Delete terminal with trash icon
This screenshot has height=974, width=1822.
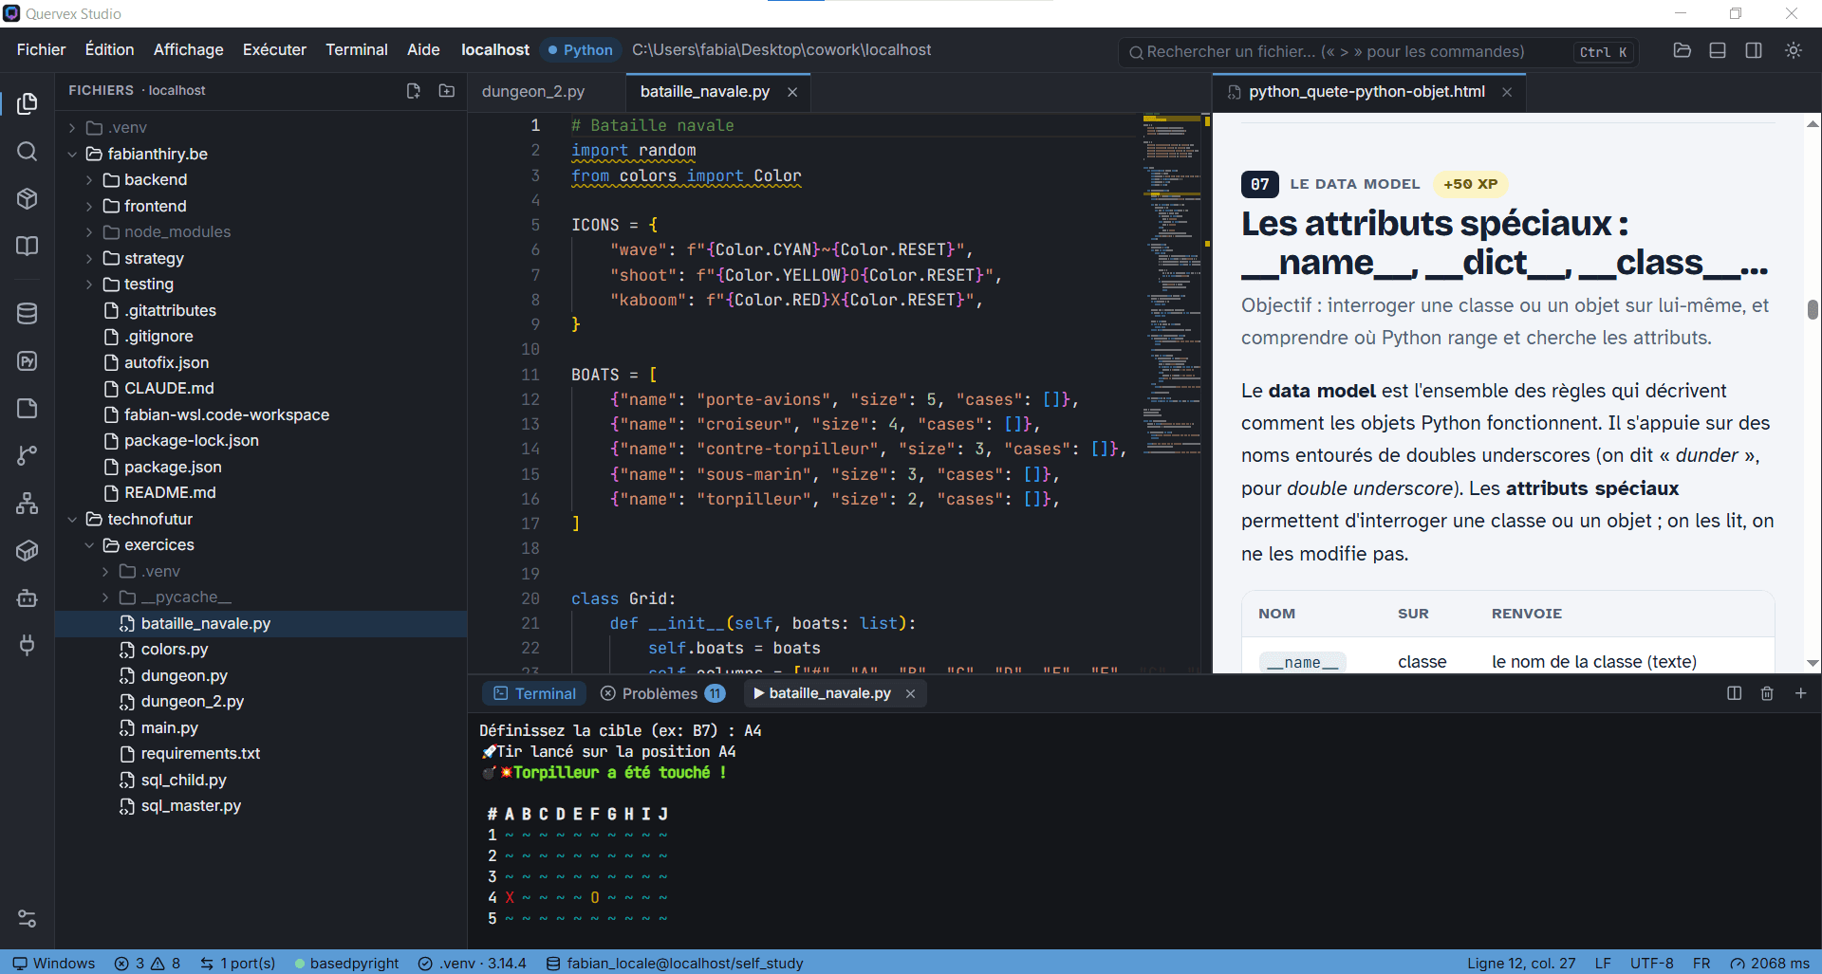click(x=1767, y=693)
